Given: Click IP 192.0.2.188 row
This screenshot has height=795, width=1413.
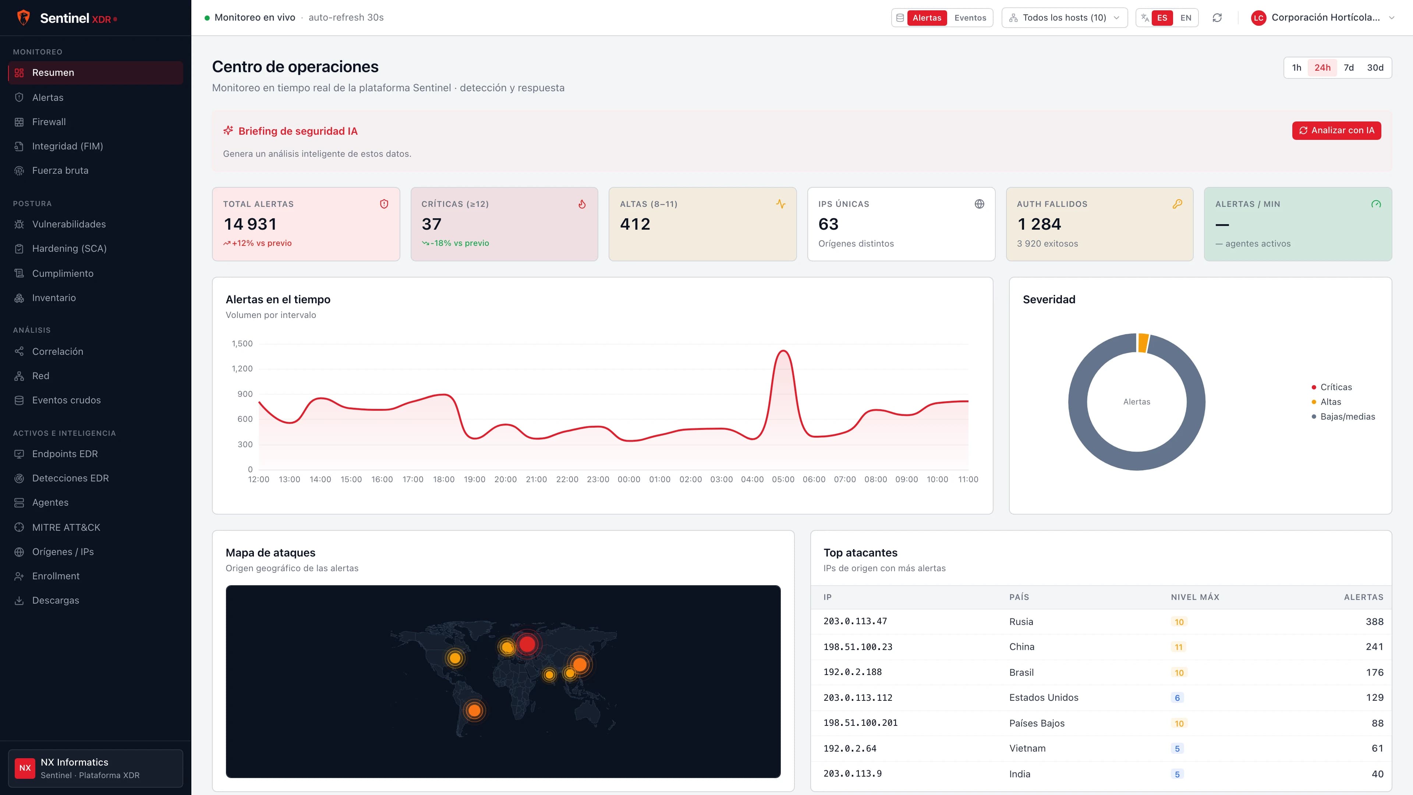Looking at the screenshot, I should [1101, 672].
